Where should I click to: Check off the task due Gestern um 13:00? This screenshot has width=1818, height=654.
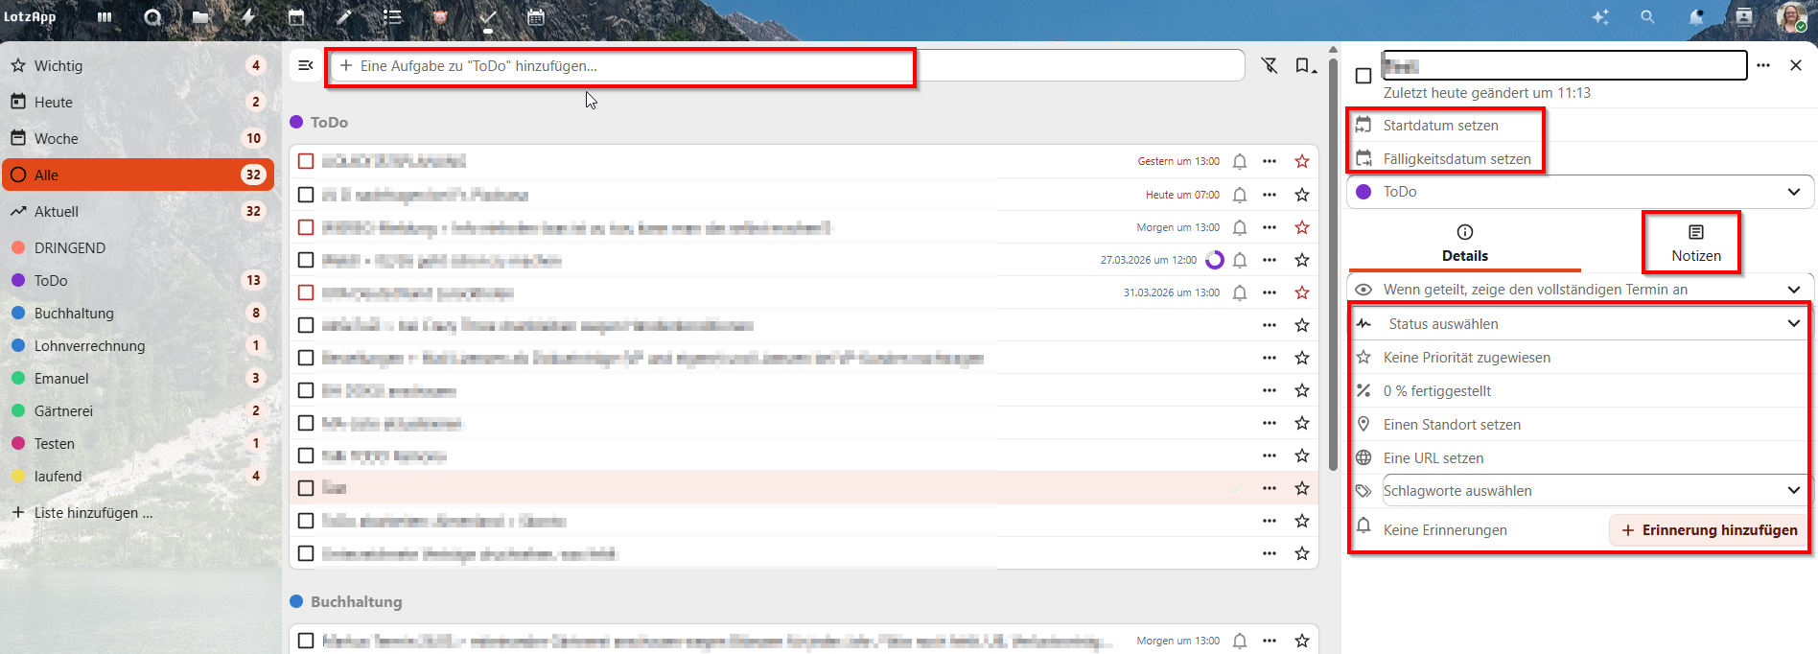[x=306, y=161]
